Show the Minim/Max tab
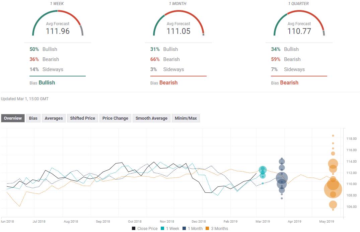Image resolution: width=360 pixels, height=232 pixels. (186, 118)
